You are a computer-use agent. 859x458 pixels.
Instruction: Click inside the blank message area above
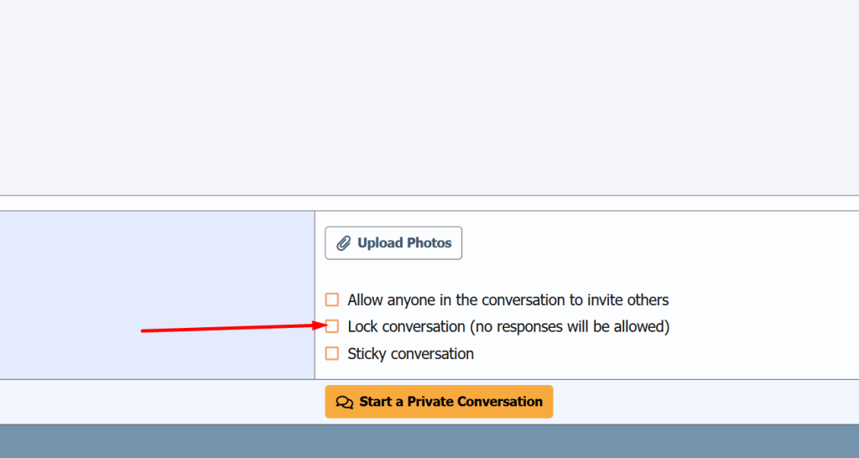pos(429,92)
